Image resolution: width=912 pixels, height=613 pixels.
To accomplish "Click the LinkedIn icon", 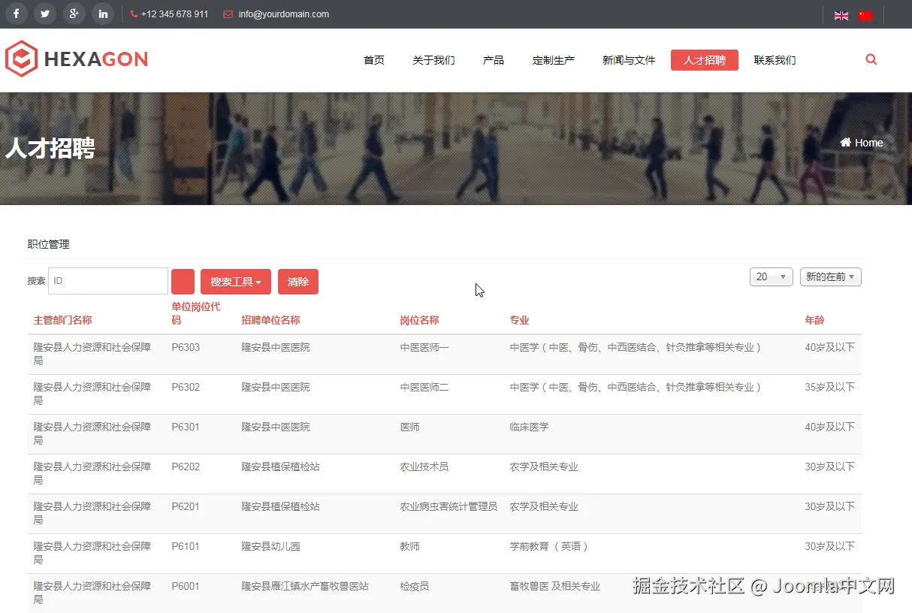I will point(102,14).
